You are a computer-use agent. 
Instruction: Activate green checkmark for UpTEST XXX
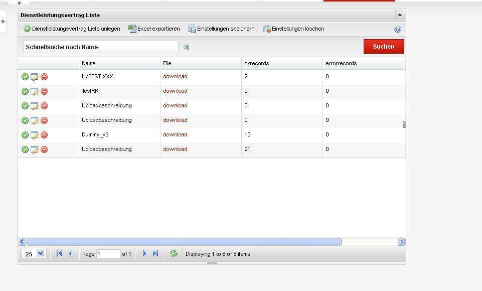click(25, 77)
